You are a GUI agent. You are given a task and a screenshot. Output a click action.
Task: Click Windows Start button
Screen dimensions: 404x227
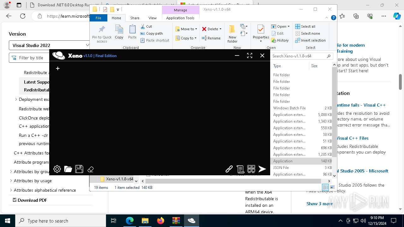(x=8, y=221)
